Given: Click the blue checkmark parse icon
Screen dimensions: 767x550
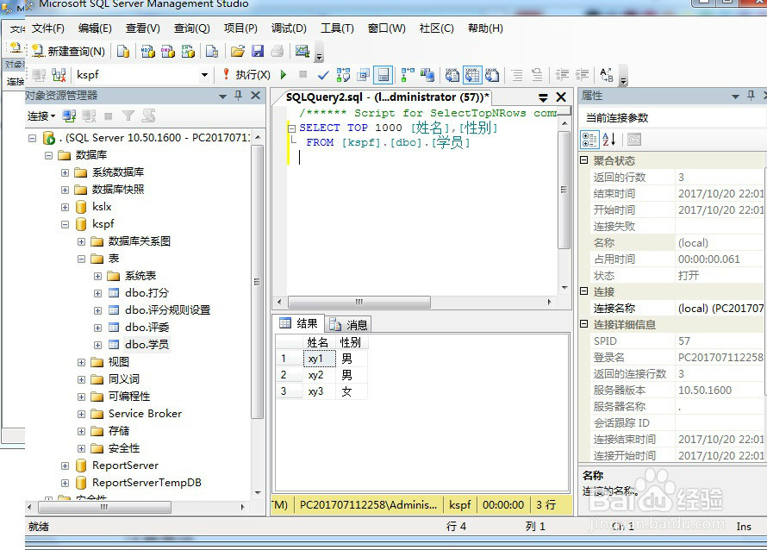Looking at the screenshot, I should click(x=323, y=75).
